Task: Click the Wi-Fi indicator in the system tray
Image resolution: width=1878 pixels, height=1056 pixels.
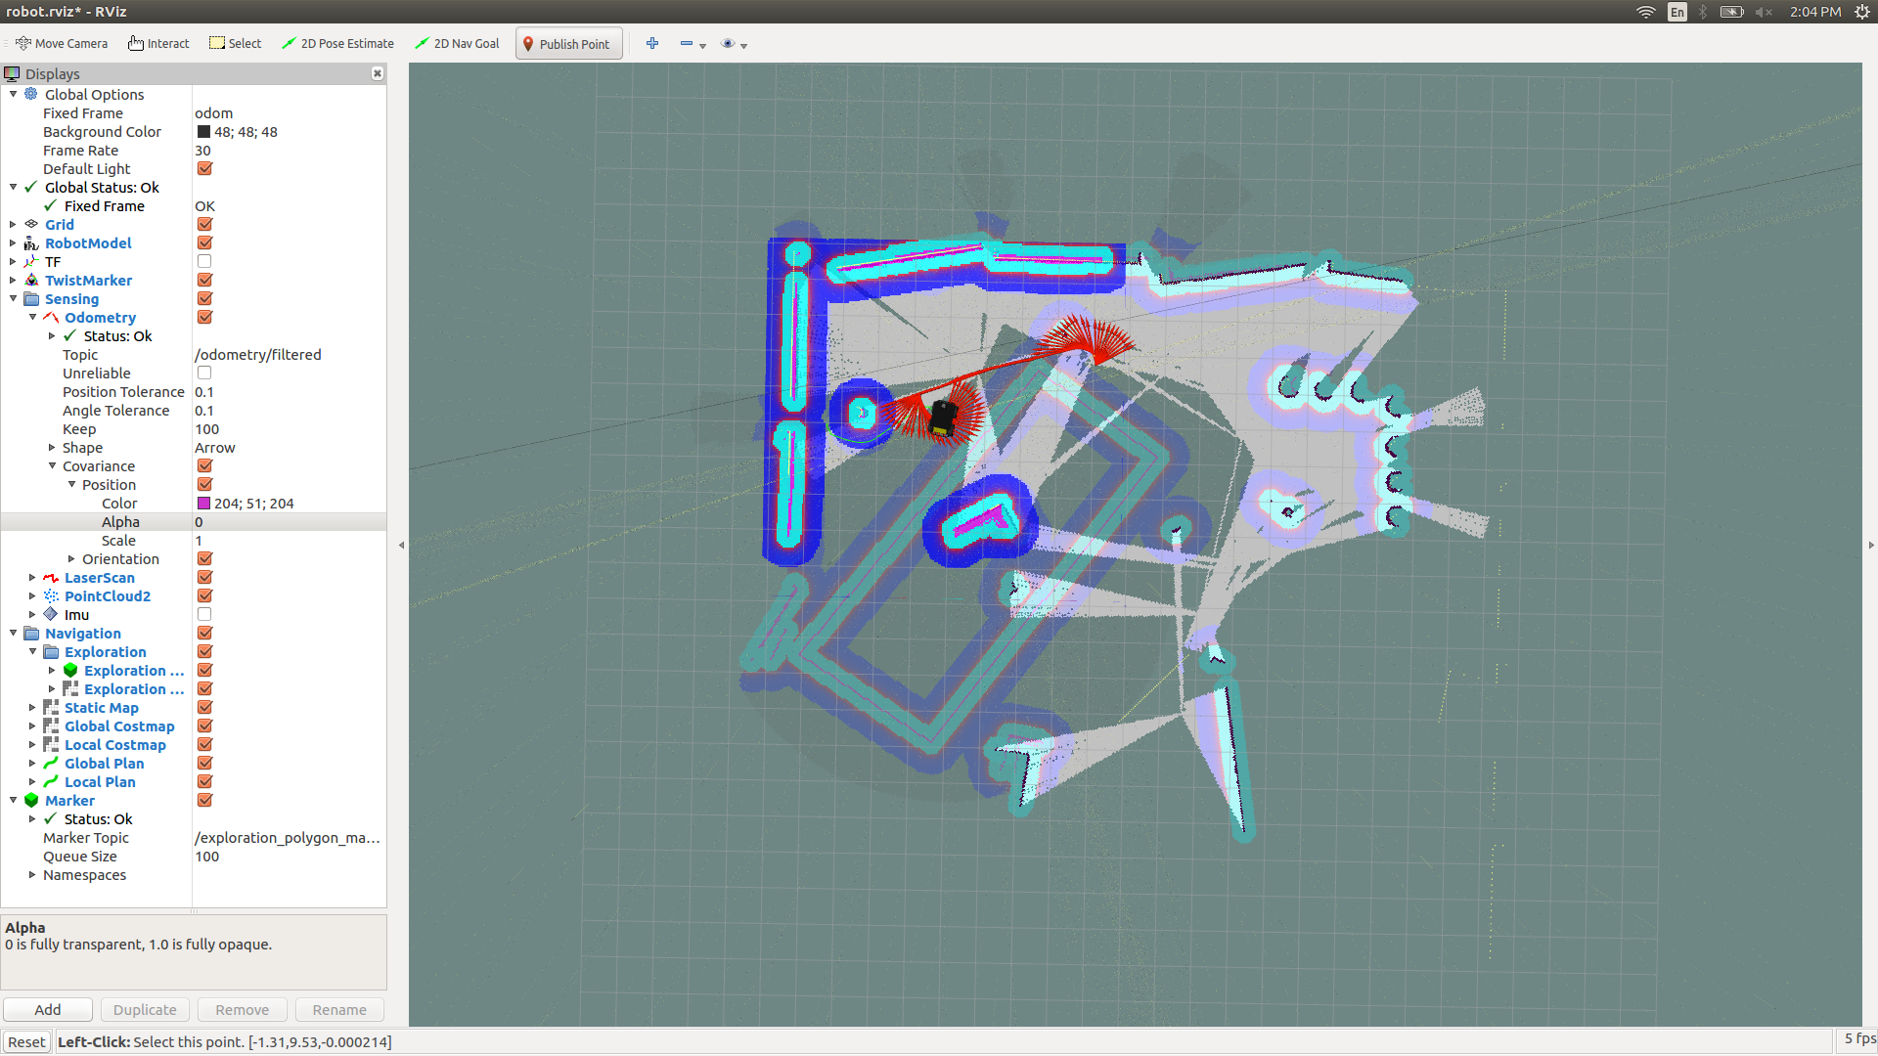Action: (1646, 12)
